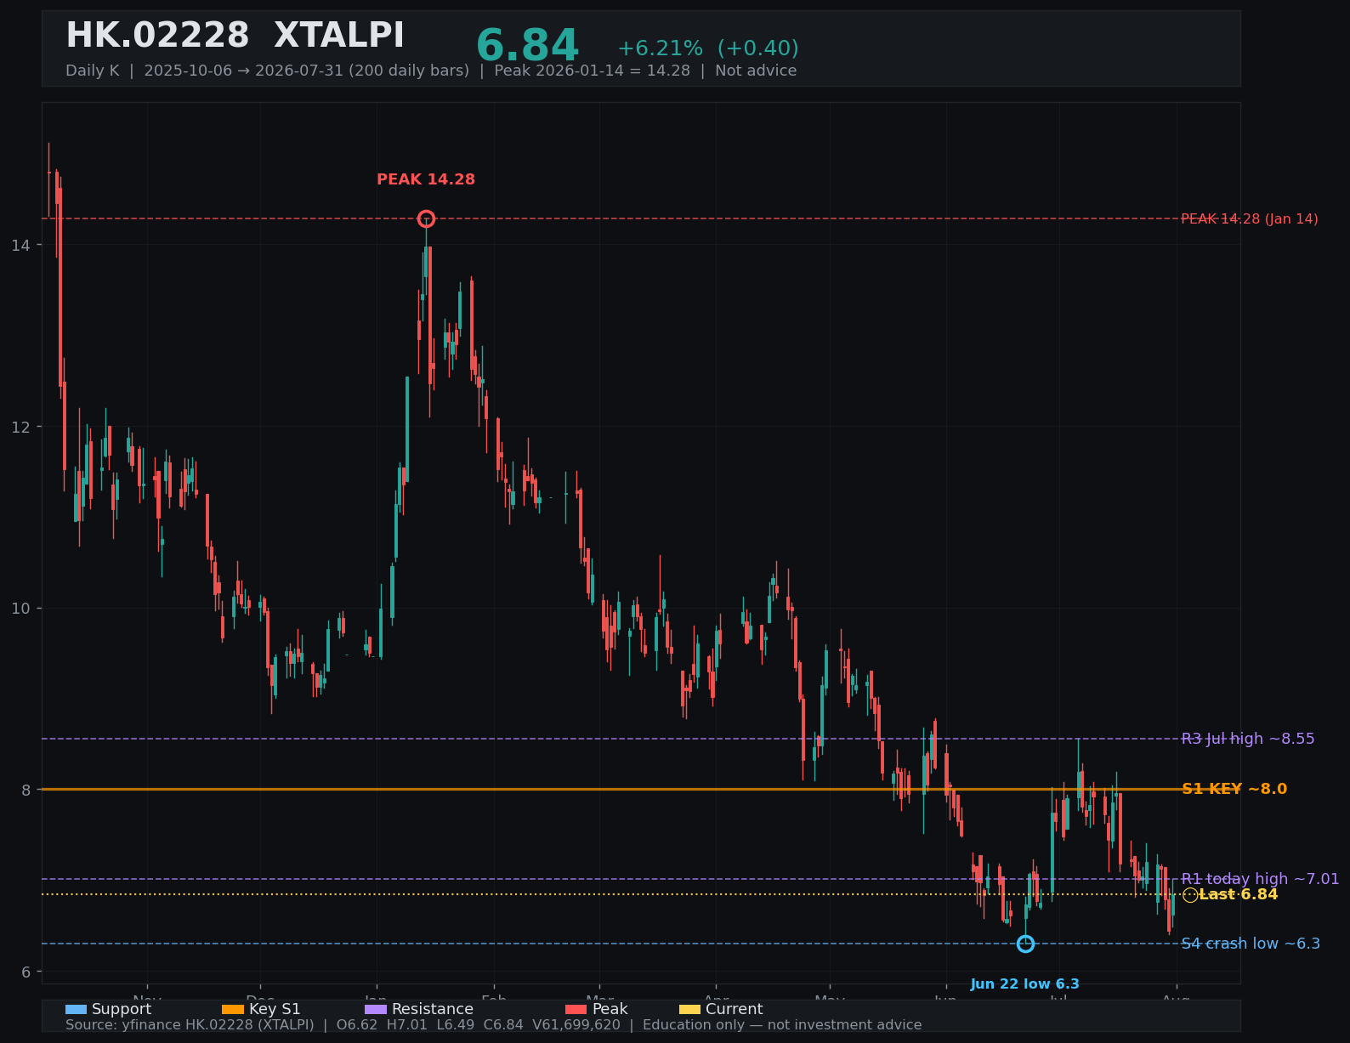Viewport: 1350px width, 1043px height.
Task: Click the '+6.21% (+0.40)' change value
Action: pos(707,48)
